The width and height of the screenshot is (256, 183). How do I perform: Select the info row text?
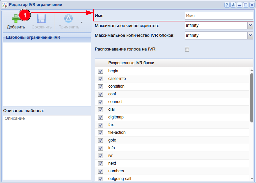(112, 148)
